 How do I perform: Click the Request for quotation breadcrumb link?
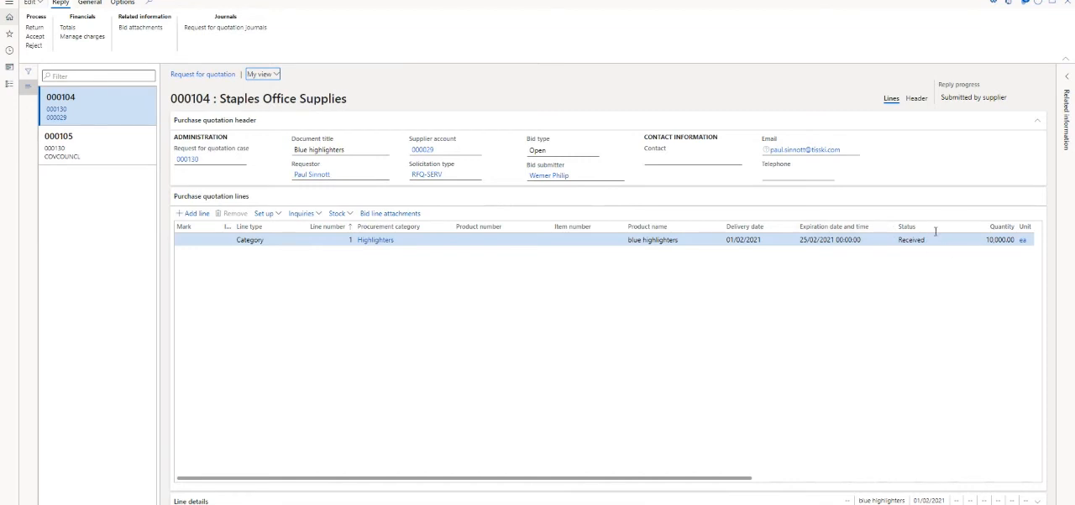click(202, 75)
